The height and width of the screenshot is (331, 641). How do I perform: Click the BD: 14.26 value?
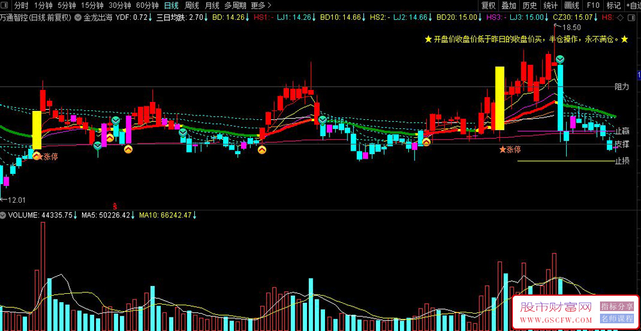pos(231,17)
